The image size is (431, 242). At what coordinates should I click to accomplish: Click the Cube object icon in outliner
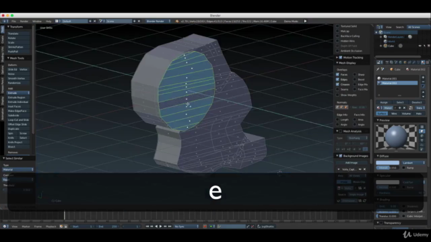click(385, 46)
